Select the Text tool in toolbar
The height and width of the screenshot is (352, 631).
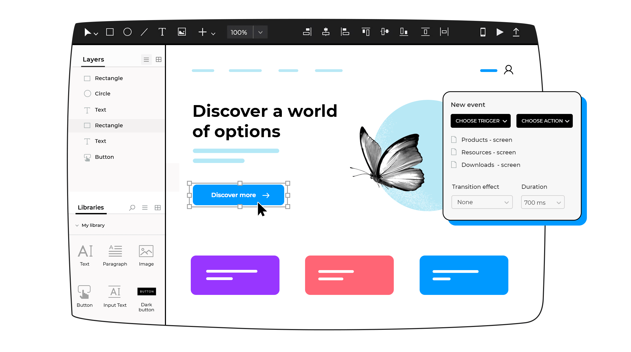click(163, 33)
